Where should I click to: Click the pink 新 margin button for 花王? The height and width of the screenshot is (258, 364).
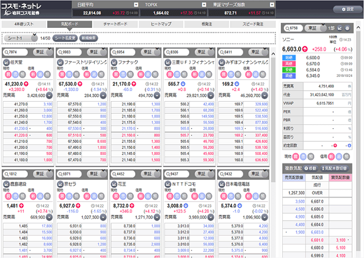[141, 196]
